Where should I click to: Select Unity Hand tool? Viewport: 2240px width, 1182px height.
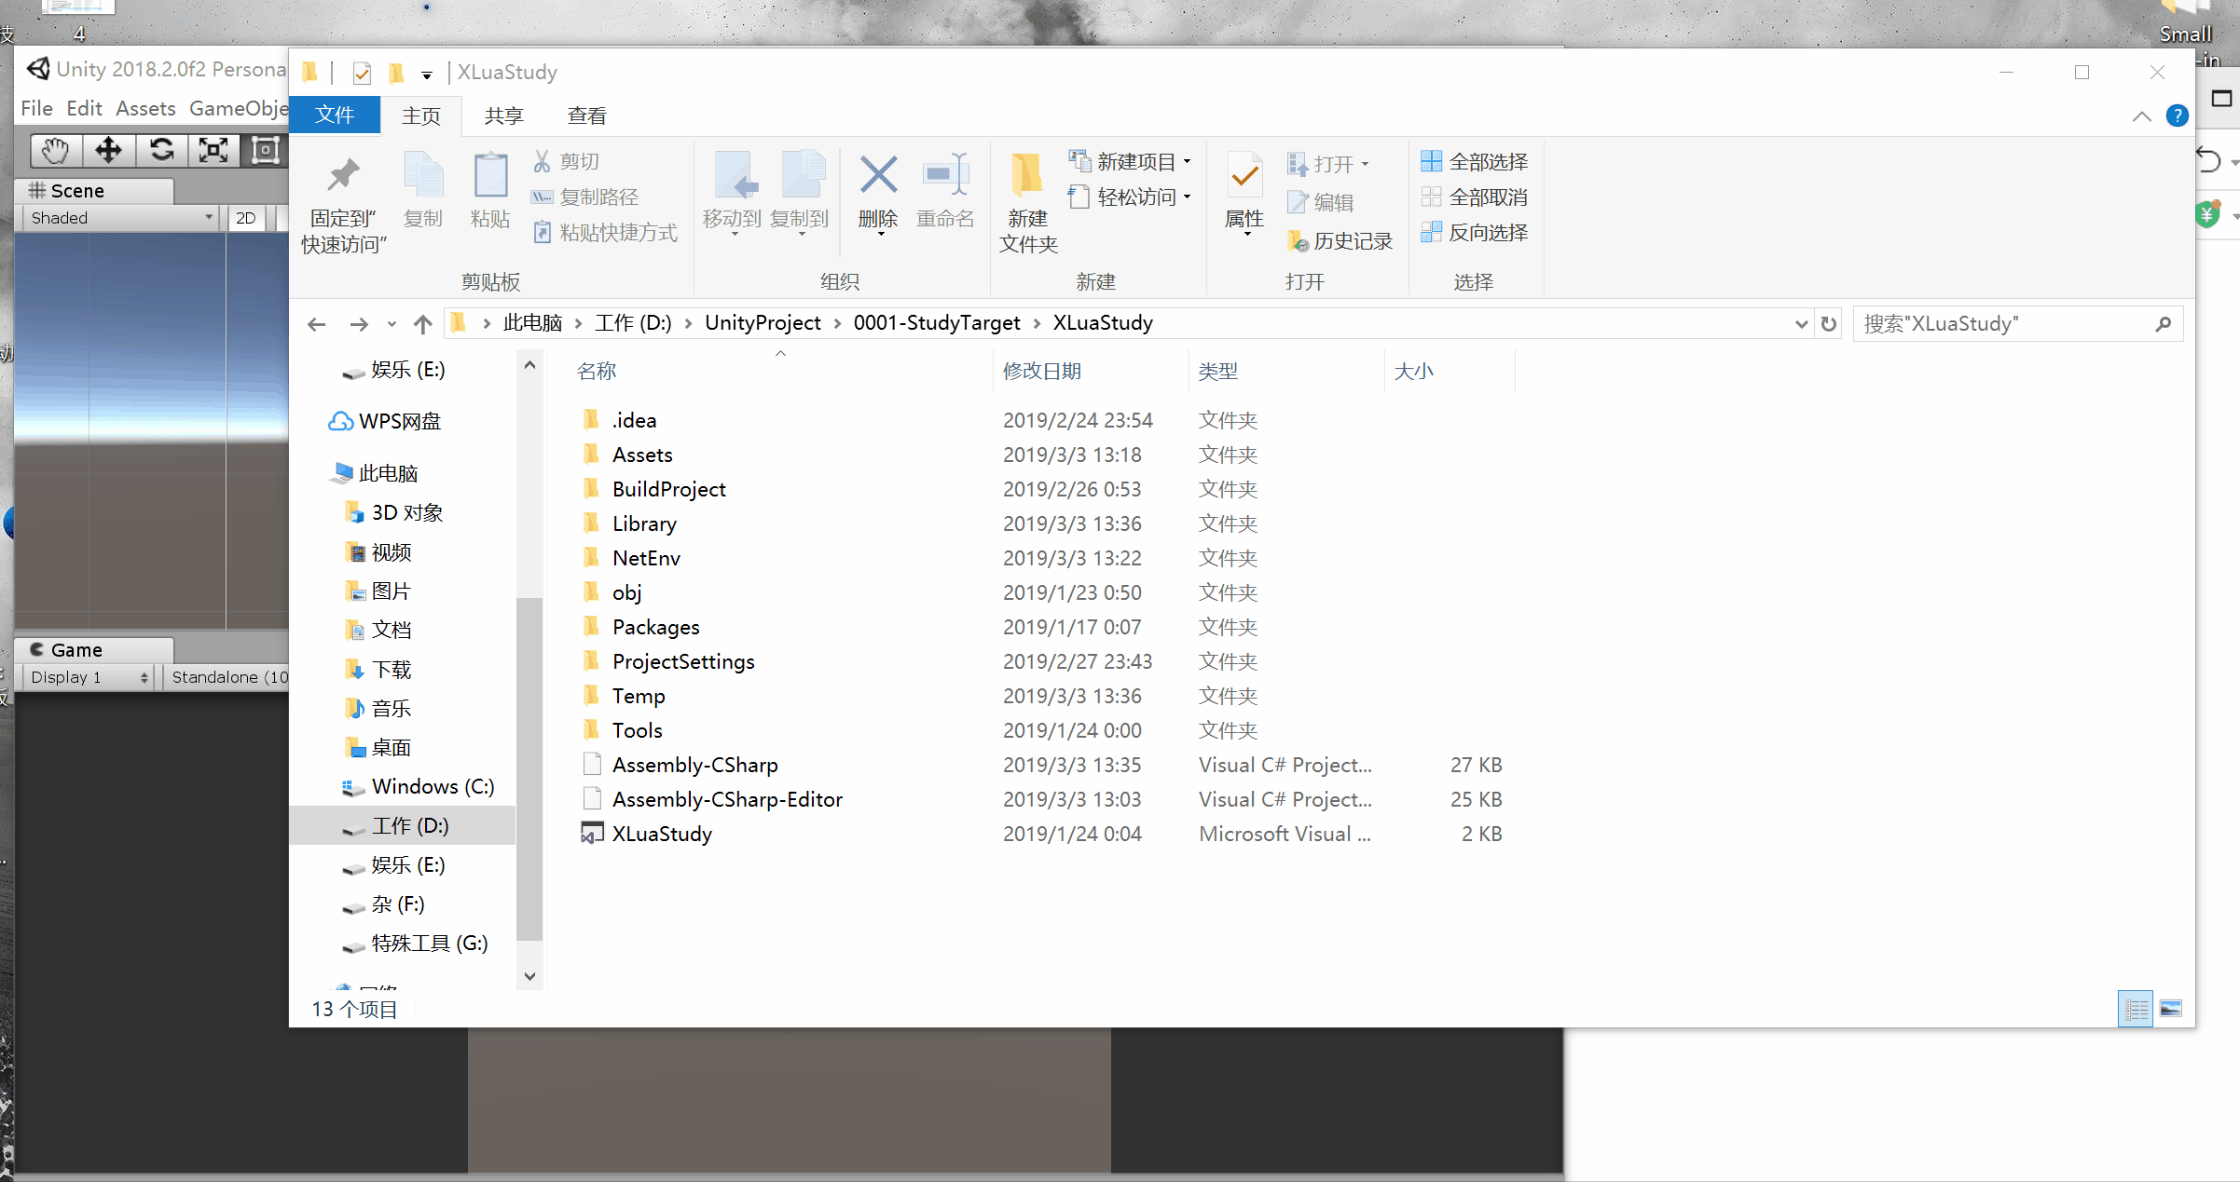tap(55, 150)
